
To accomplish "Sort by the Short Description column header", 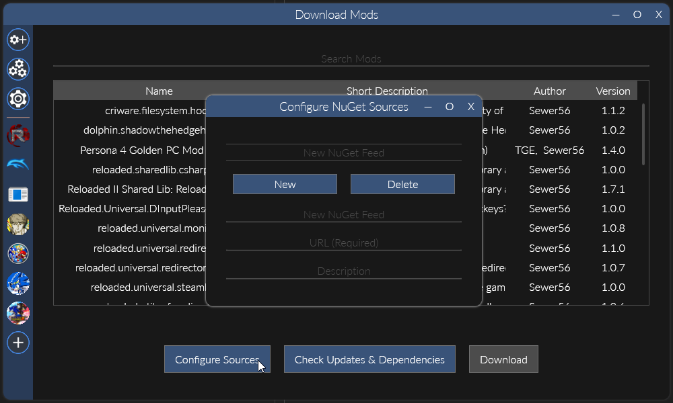I will coord(387,91).
